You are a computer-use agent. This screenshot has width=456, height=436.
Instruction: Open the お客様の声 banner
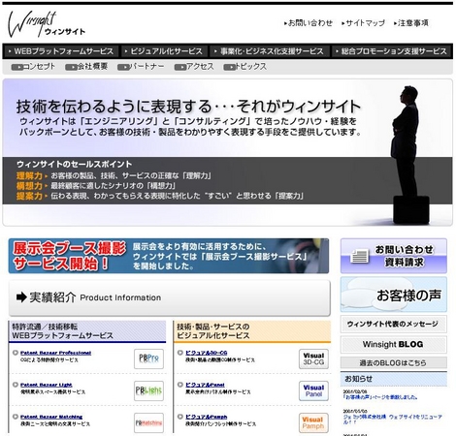(x=394, y=295)
